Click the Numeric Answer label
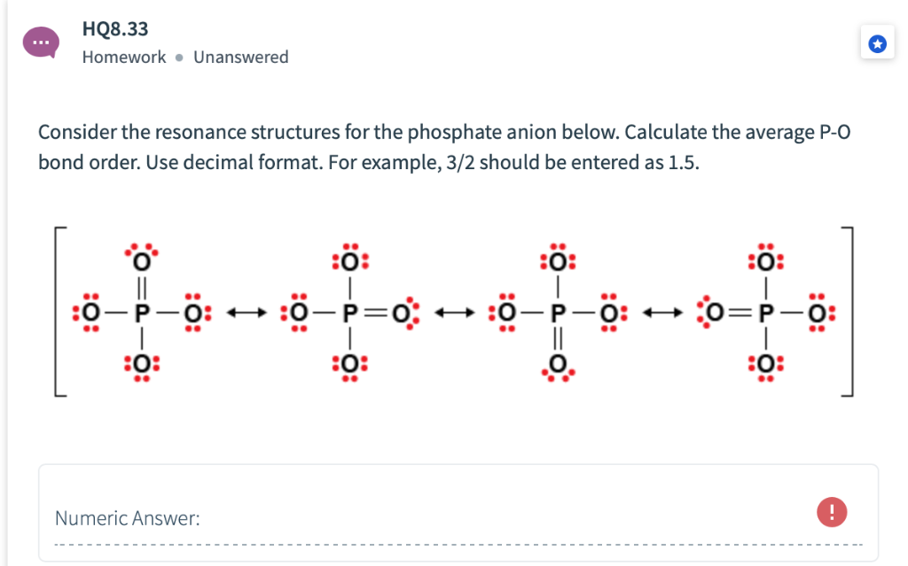The height and width of the screenshot is (566, 908). pos(127,517)
